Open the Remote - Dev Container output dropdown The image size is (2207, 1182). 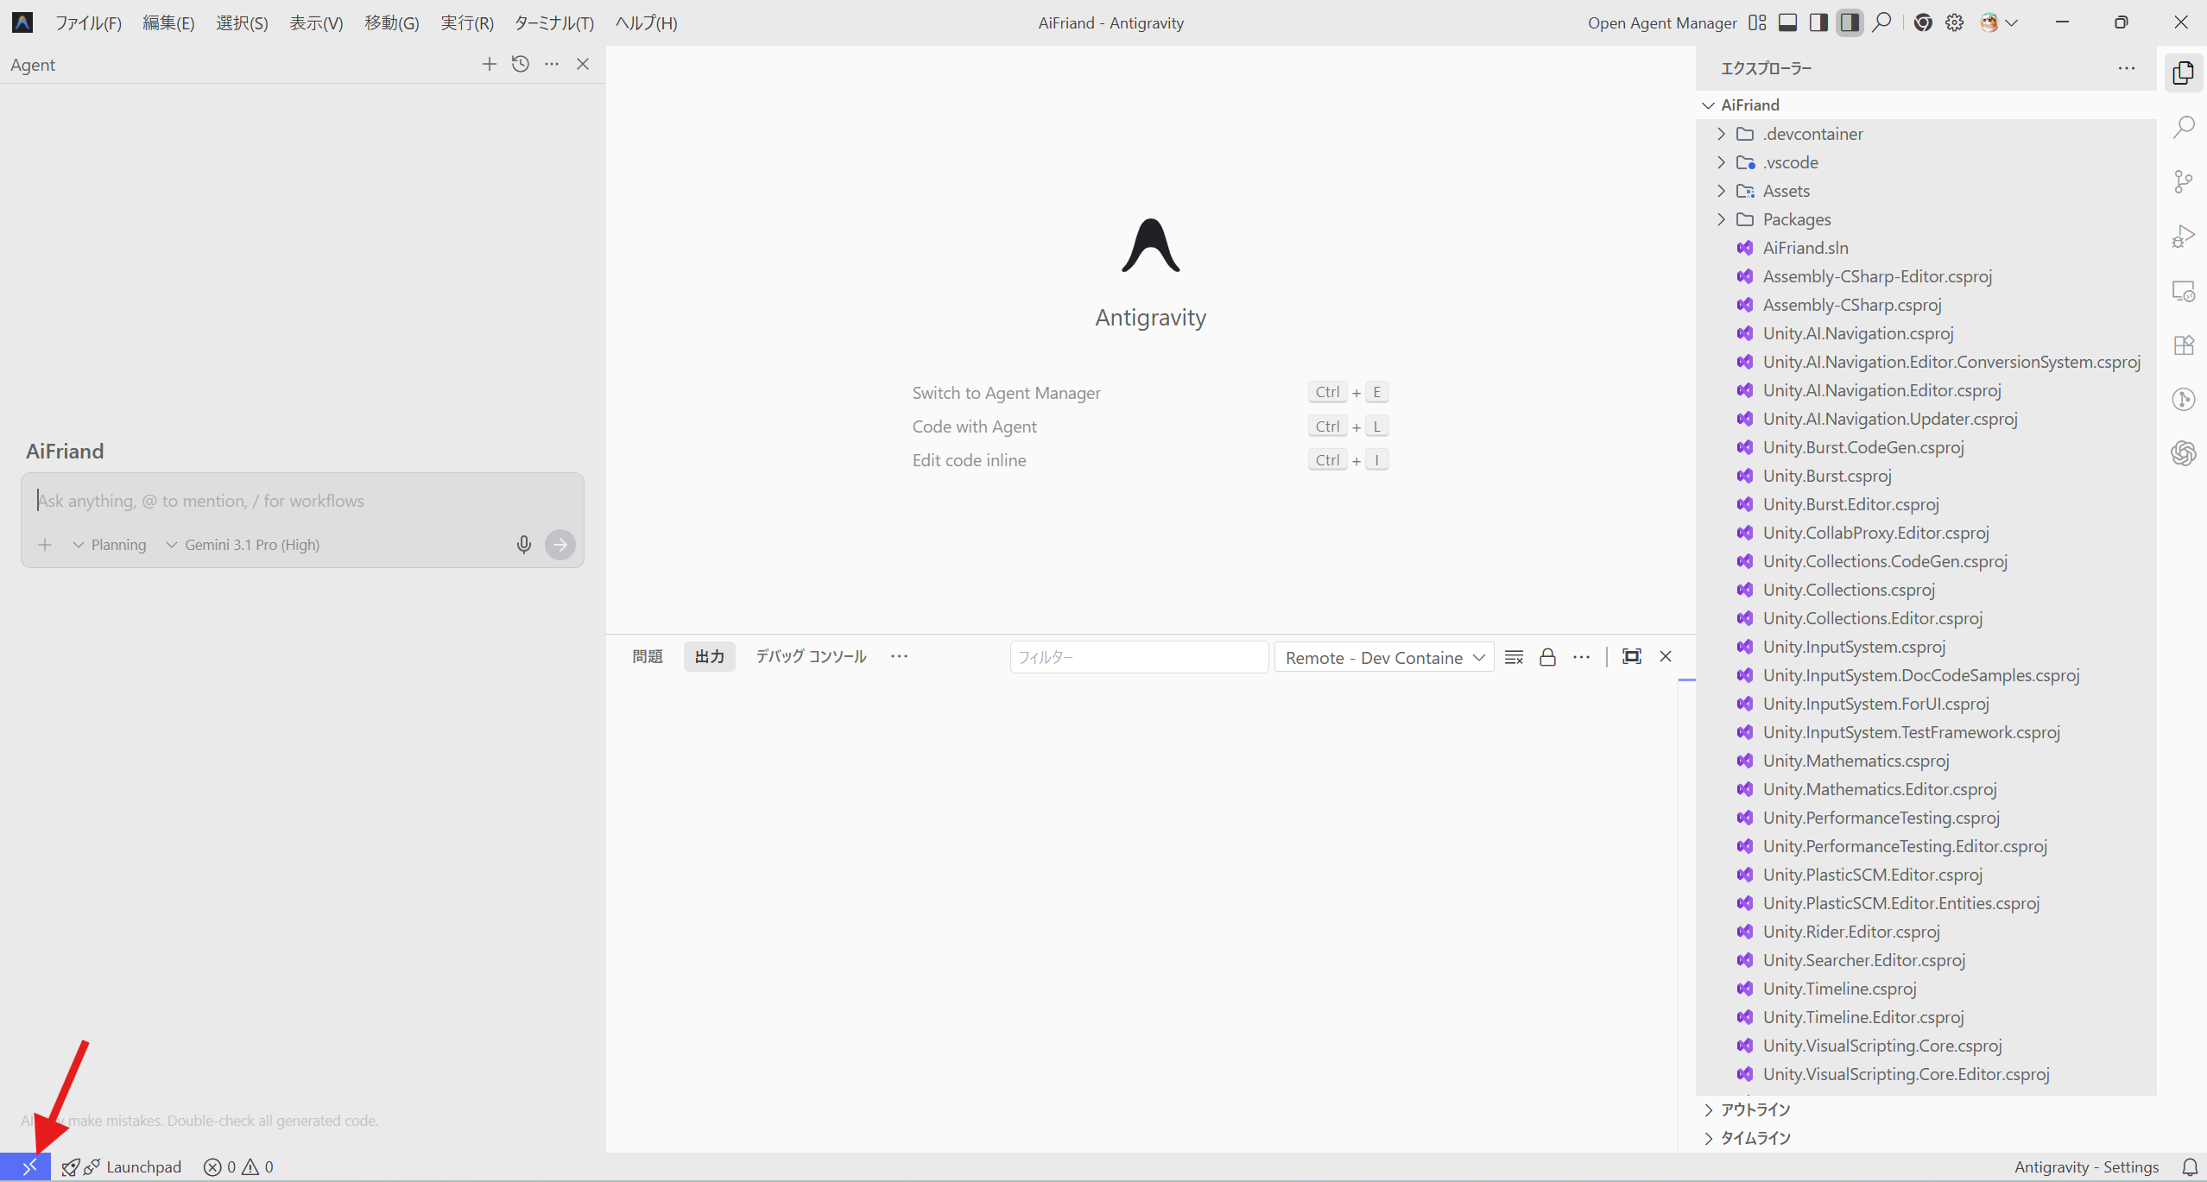click(1384, 657)
